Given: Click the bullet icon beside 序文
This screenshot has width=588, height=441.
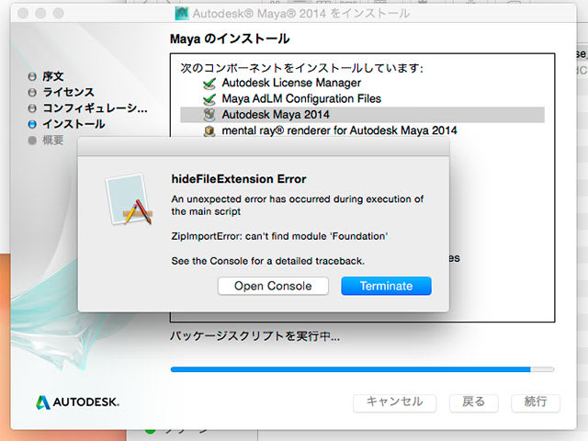Looking at the screenshot, I should tap(32, 77).
